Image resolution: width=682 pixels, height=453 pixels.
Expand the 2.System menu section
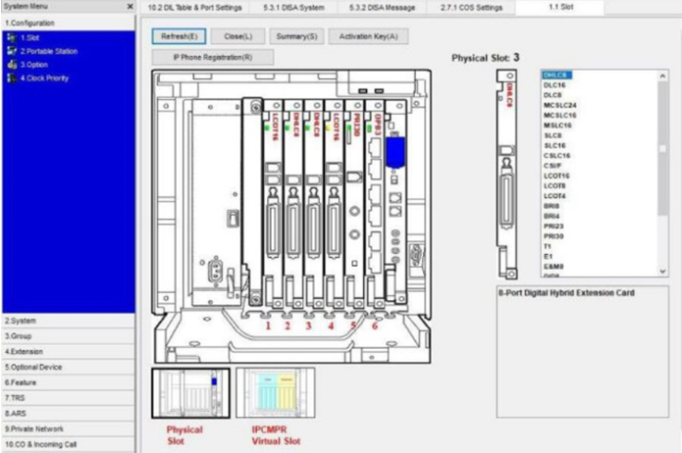coord(69,321)
